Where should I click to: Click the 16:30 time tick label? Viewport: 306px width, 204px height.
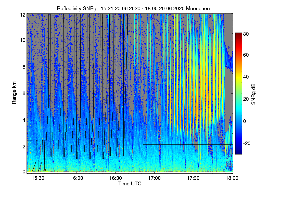[x=116, y=178]
